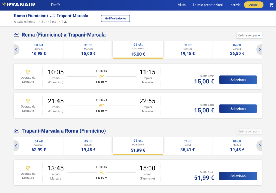Select the 10:05 flight FR 8915
This screenshot has height=193, width=276.
click(x=238, y=80)
